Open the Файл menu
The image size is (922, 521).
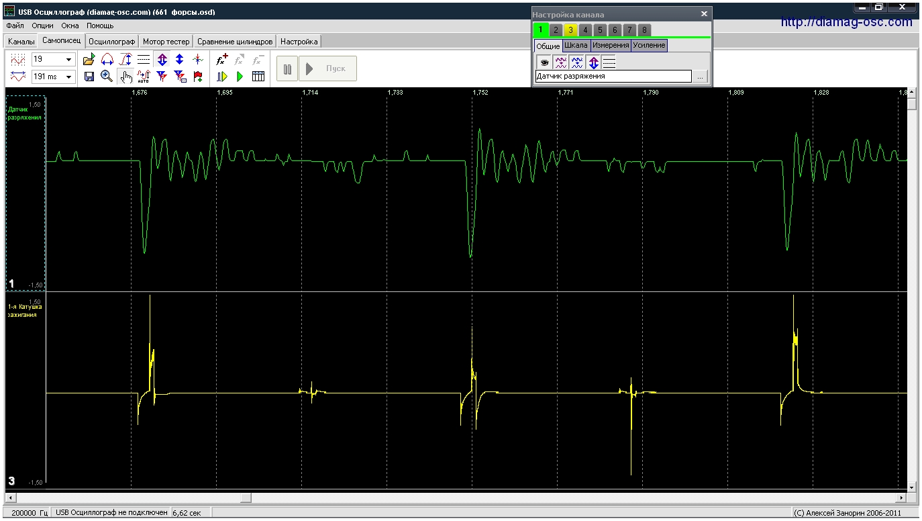click(x=15, y=26)
